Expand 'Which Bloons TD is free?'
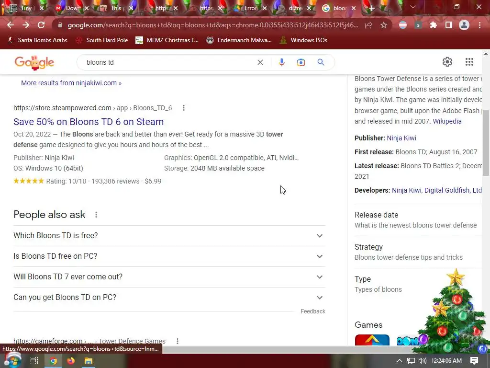490x368 pixels. point(169,236)
